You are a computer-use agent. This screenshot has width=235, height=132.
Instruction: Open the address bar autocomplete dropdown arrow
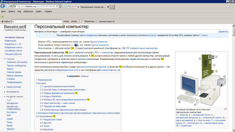[x=60, y=6]
